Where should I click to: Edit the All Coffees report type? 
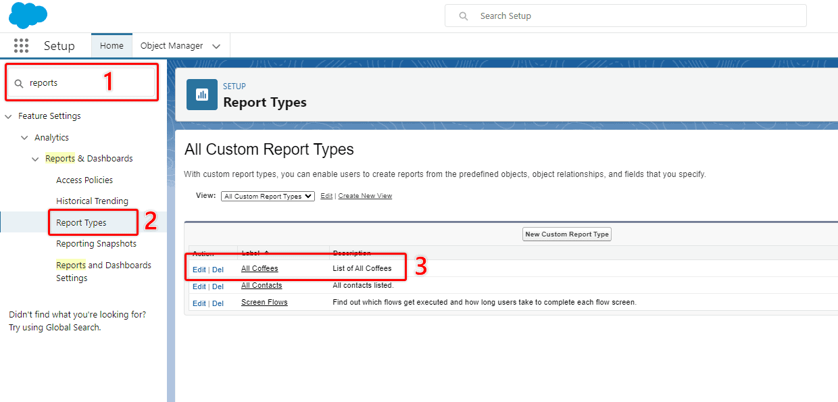199,270
